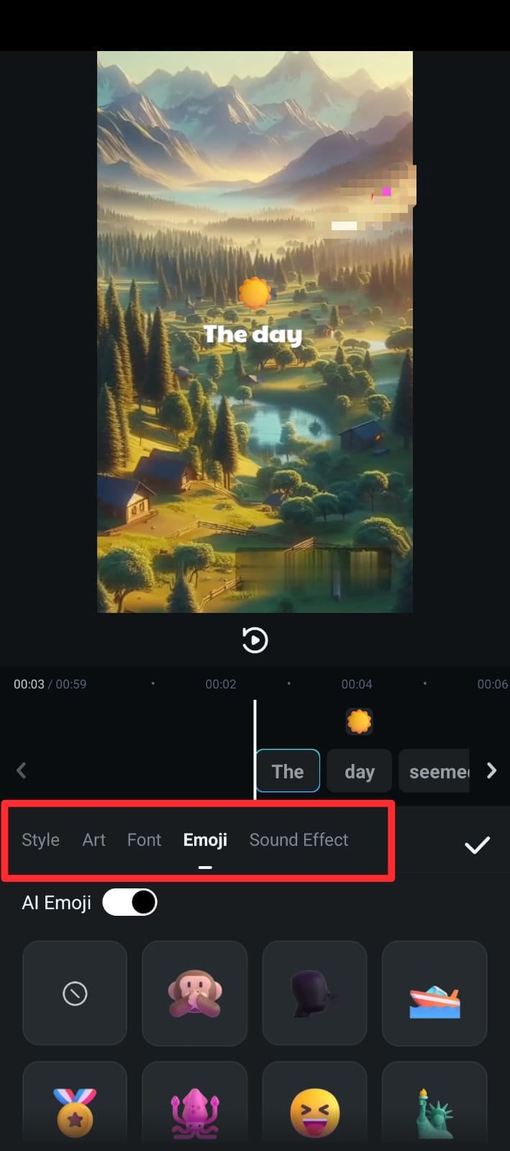Viewport: 510px width, 1151px height.
Task: Select the speedboat emoji
Action: tap(434, 993)
